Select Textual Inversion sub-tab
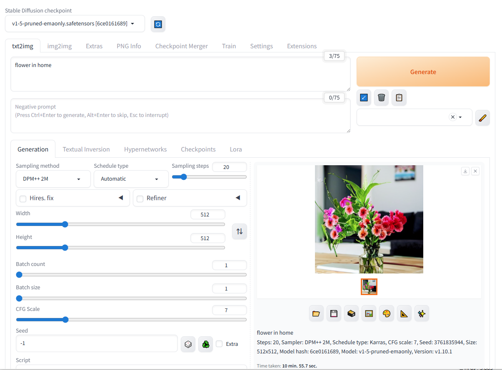The height and width of the screenshot is (370, 502). coord(86,149)
